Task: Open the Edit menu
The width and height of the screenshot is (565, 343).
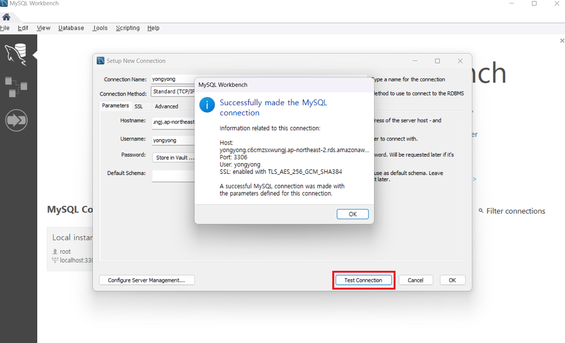Action: click(23, 28)
